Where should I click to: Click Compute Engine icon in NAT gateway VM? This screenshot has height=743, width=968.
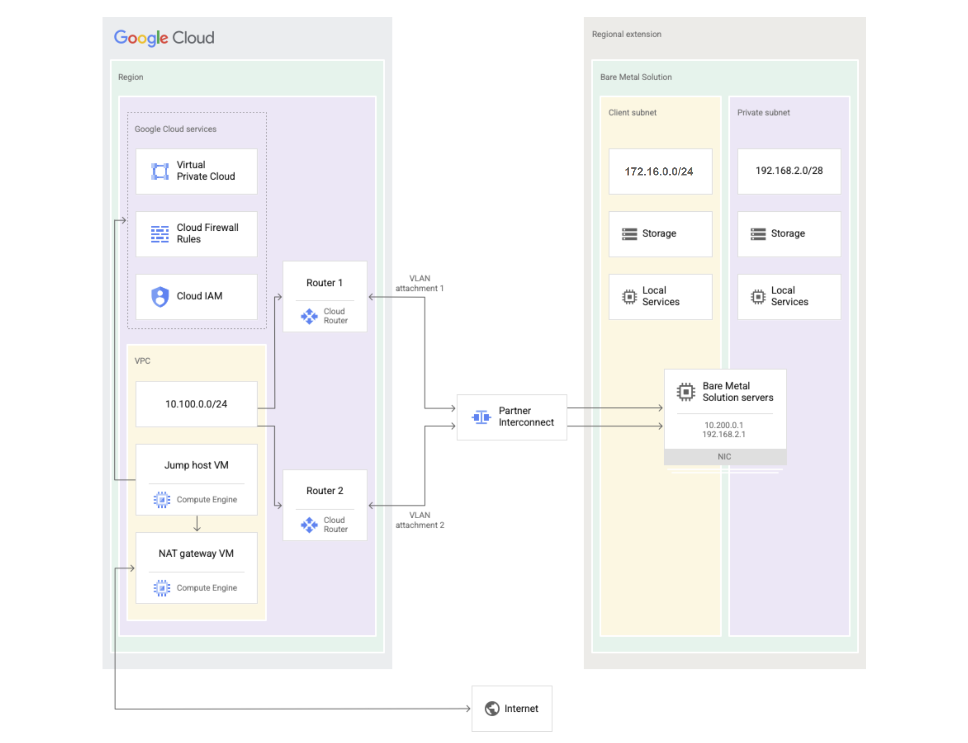tap(162, 588)
